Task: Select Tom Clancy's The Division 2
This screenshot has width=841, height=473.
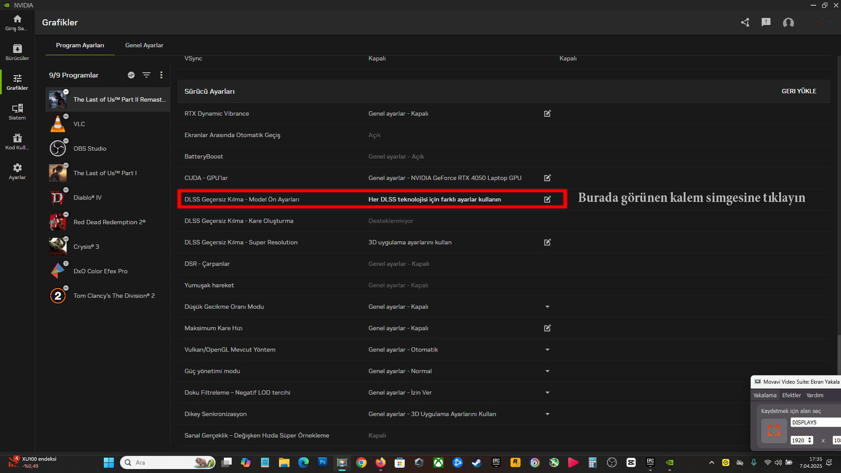Action: point(108,296)
